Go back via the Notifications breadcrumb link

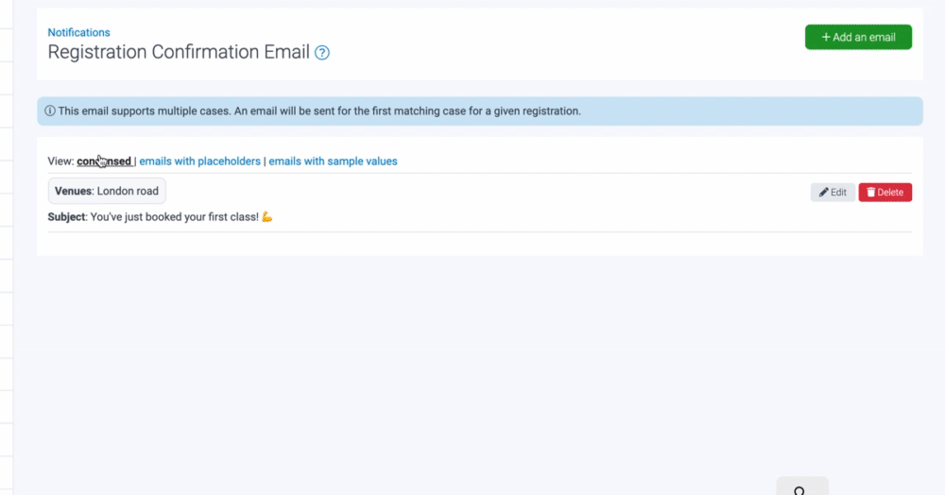[x=78, y=33]
